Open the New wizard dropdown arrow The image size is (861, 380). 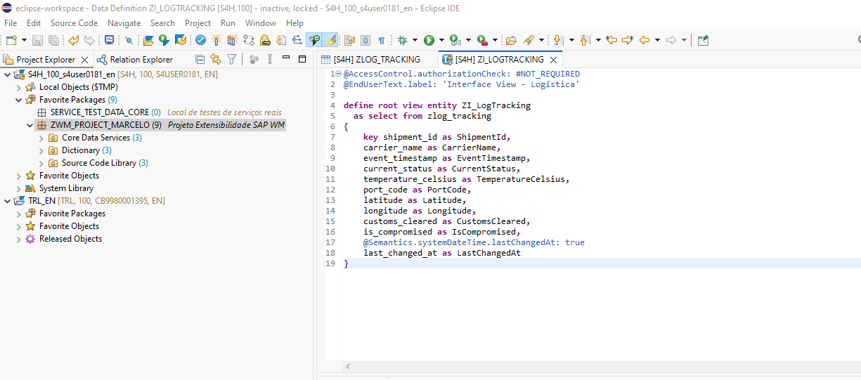click(24, 40)
